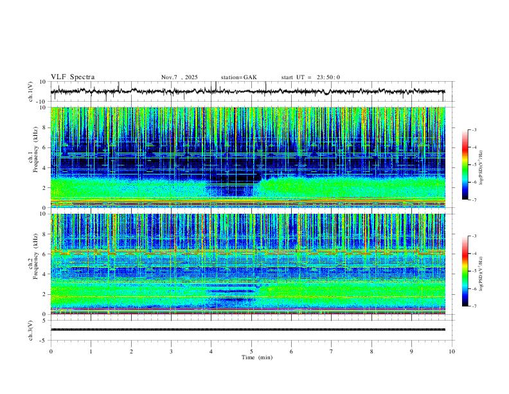Click the 6 kHz line in ch.2 spectrogram
The width and height of the screenshot is (509, 394).
[x=247, y=252]
